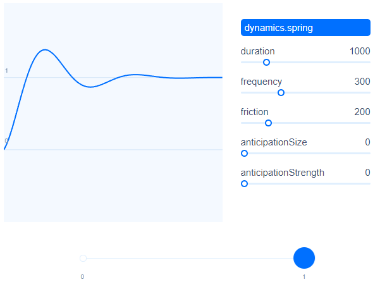Click the frequency label
Viewport: 380px width, 294px height.
tap(261, 82)
